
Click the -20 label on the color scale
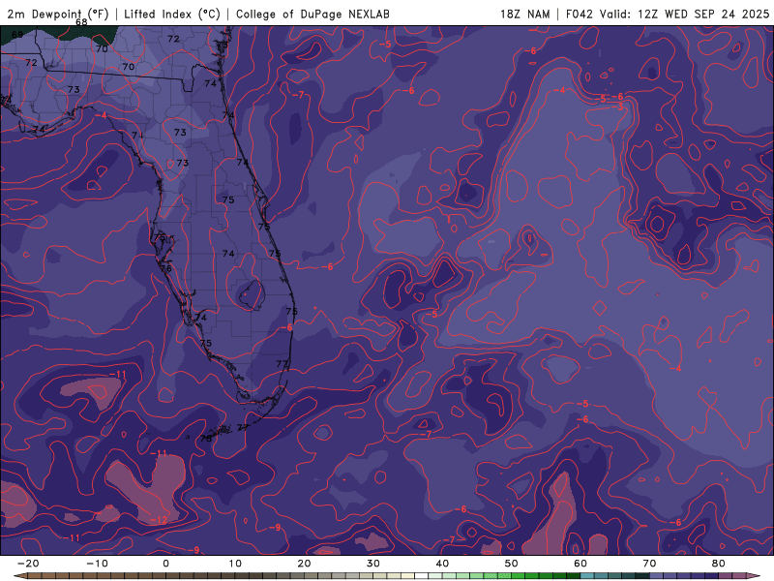tap(28, 564)
